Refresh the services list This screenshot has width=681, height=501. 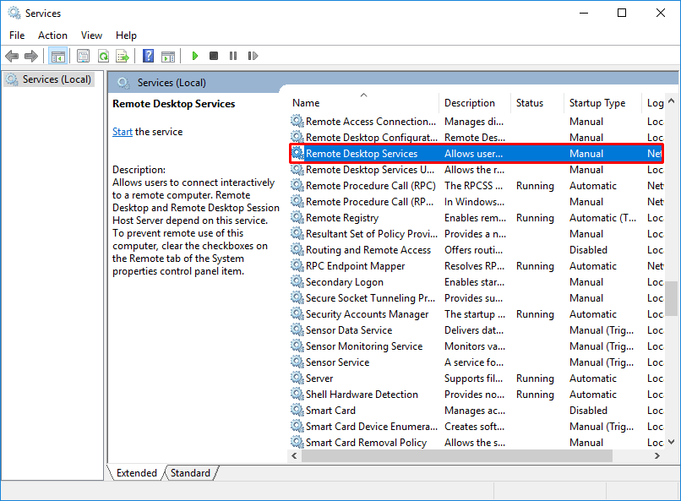pyautogui.click(x=102, y=56)
